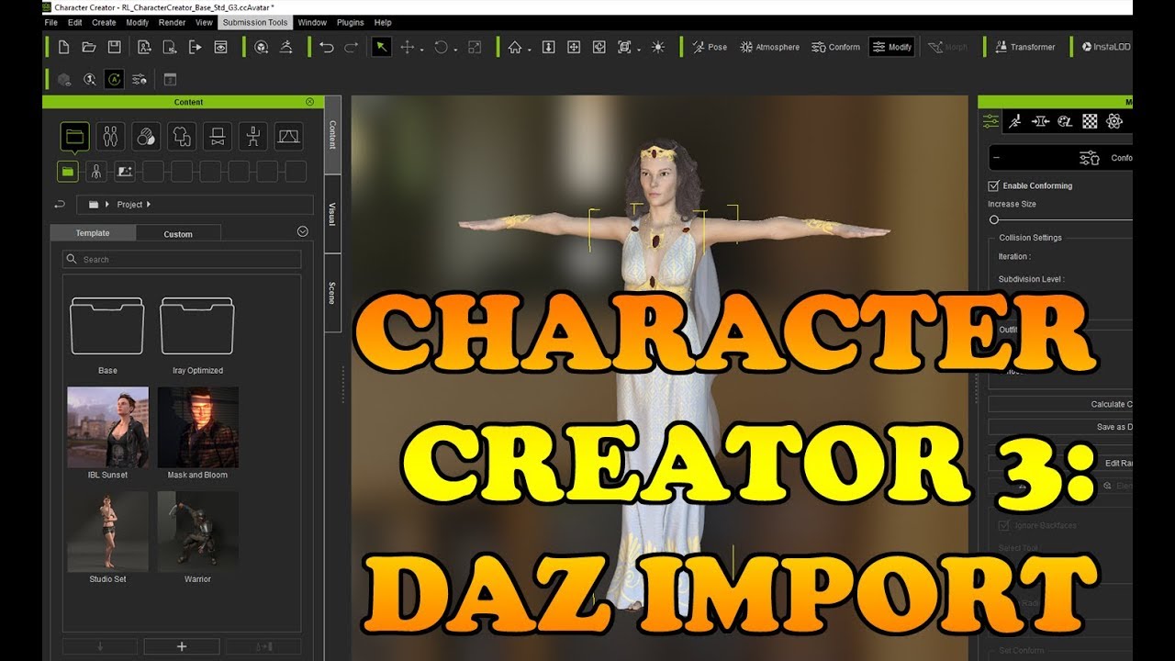Viewport: 1175px width, 661px height.
Task: Open the Create menu
Action: (x=104, y=22)
